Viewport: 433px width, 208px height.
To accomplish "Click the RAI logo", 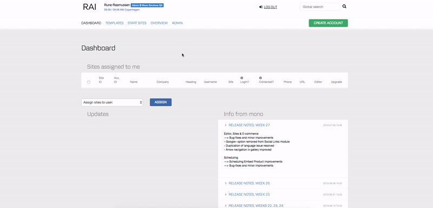I will click(x=89, y=7).
